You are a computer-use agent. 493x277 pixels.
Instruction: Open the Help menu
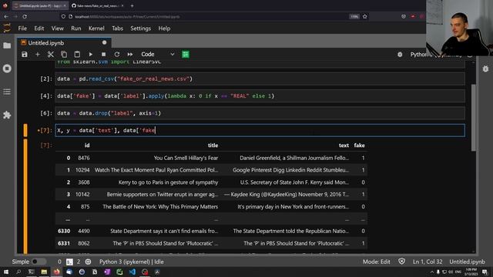point(164,28)
